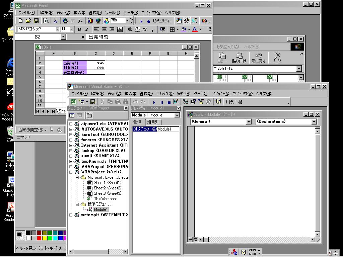
Task: Run the macro with the VBA play icon
Action: coord(154,102)
